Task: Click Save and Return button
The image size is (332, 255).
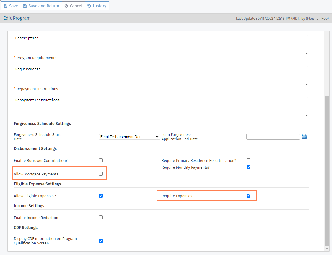Action: [41, 6]
